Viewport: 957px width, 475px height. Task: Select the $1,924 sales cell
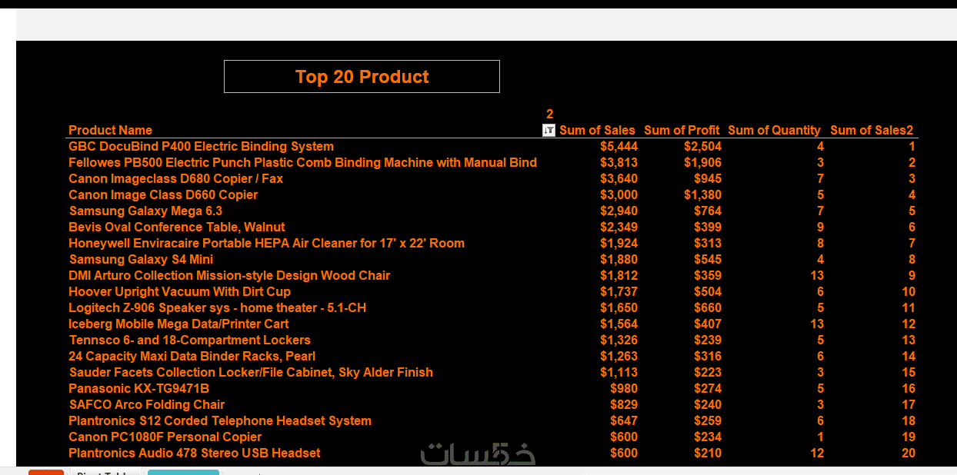(x=619, y=244)
